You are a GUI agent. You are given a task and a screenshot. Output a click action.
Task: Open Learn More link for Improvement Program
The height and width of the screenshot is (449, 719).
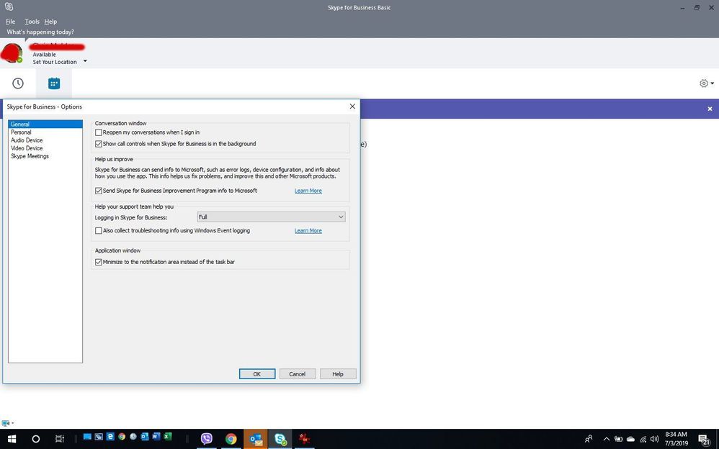click(x=308, y=191)
